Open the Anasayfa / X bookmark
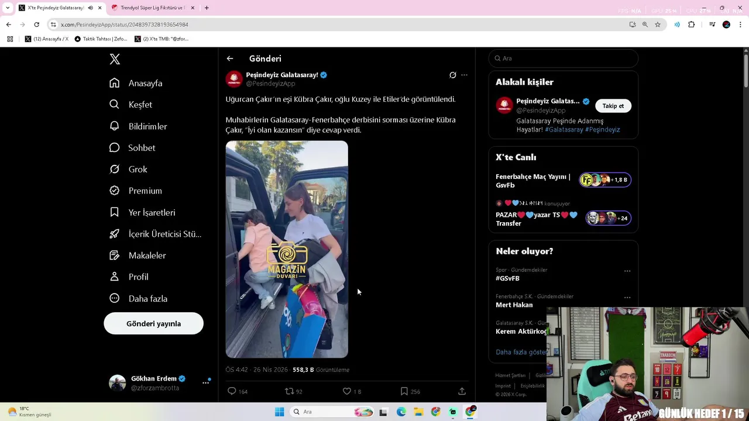Viewport: 749px width, 421px height. coord(47,39)
